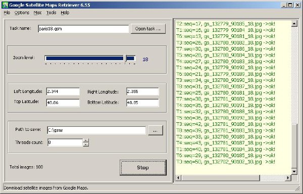Click the Open task button
This screenshot has width=303, height=194.
[148, 29]
